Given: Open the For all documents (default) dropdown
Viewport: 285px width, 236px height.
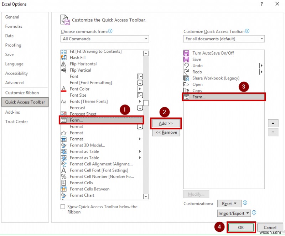Looking at the screenshot, I should point(262,39).
